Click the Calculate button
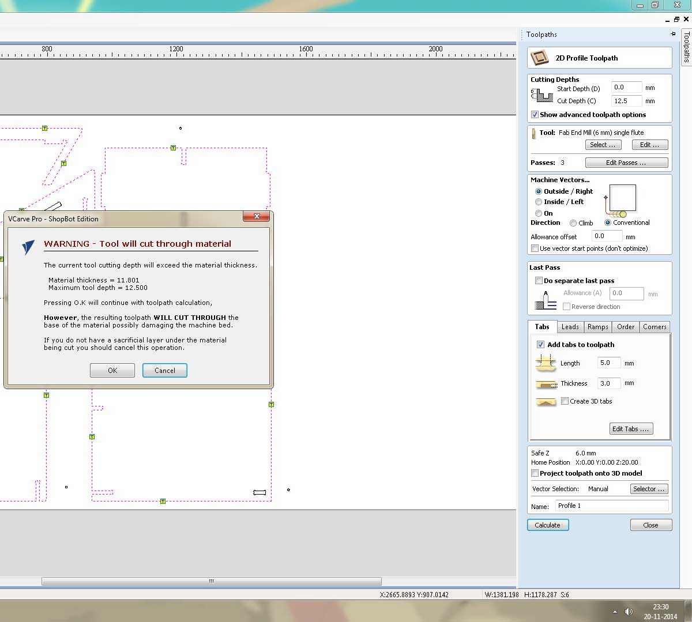This screenshot has width=692, height=622. [548, 525]
